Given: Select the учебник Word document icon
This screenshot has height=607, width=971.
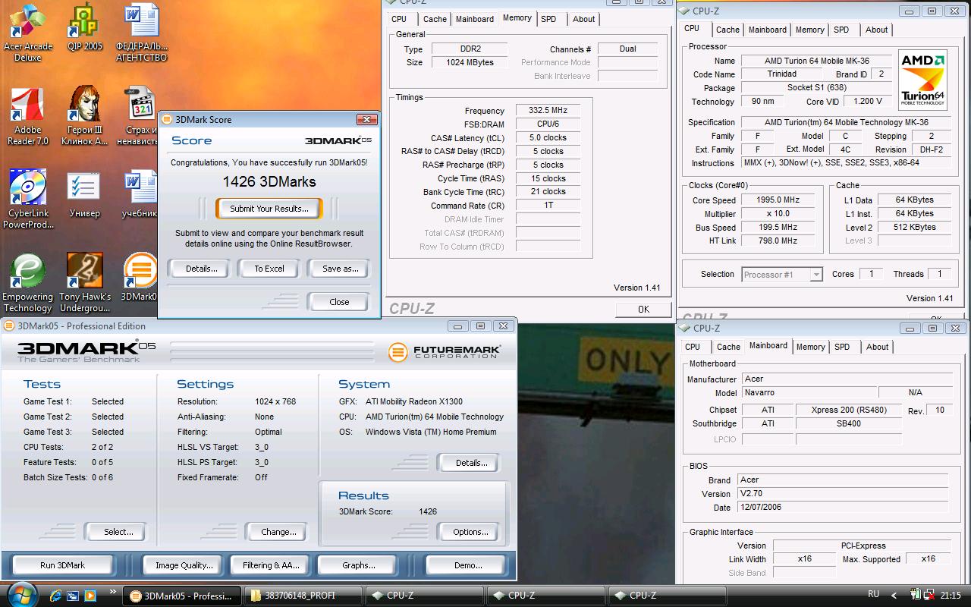Looking at the screenshot, I should tap(141, 194).
